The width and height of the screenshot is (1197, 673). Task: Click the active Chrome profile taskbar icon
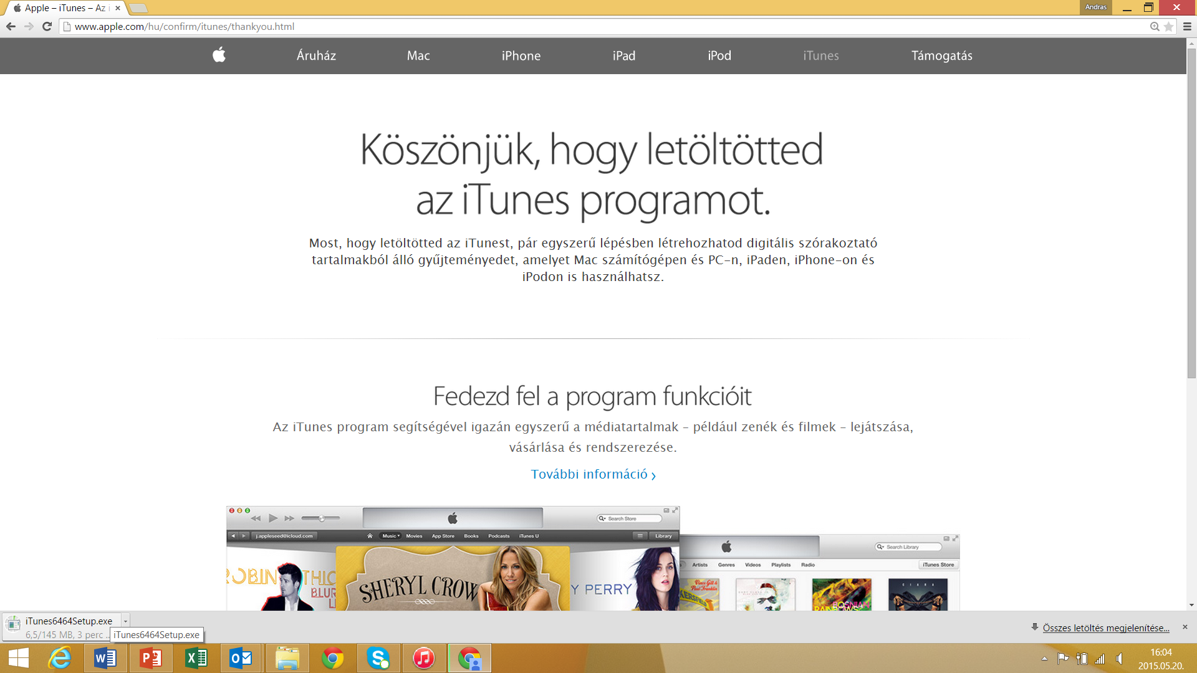[469, 658]
